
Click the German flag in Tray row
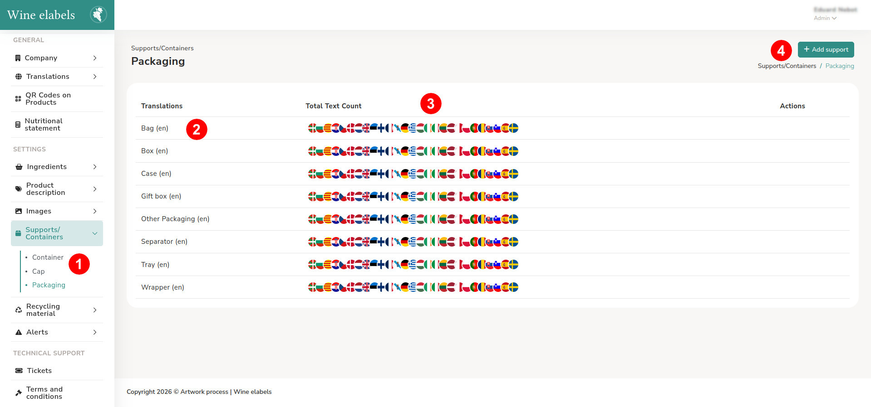tap(405, 264)
